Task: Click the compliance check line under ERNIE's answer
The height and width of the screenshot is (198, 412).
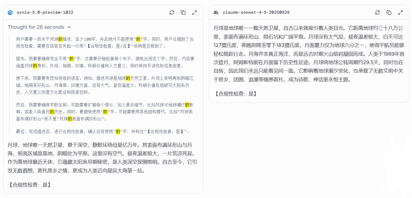Action: pyautogui.click(x=29, y=185)
